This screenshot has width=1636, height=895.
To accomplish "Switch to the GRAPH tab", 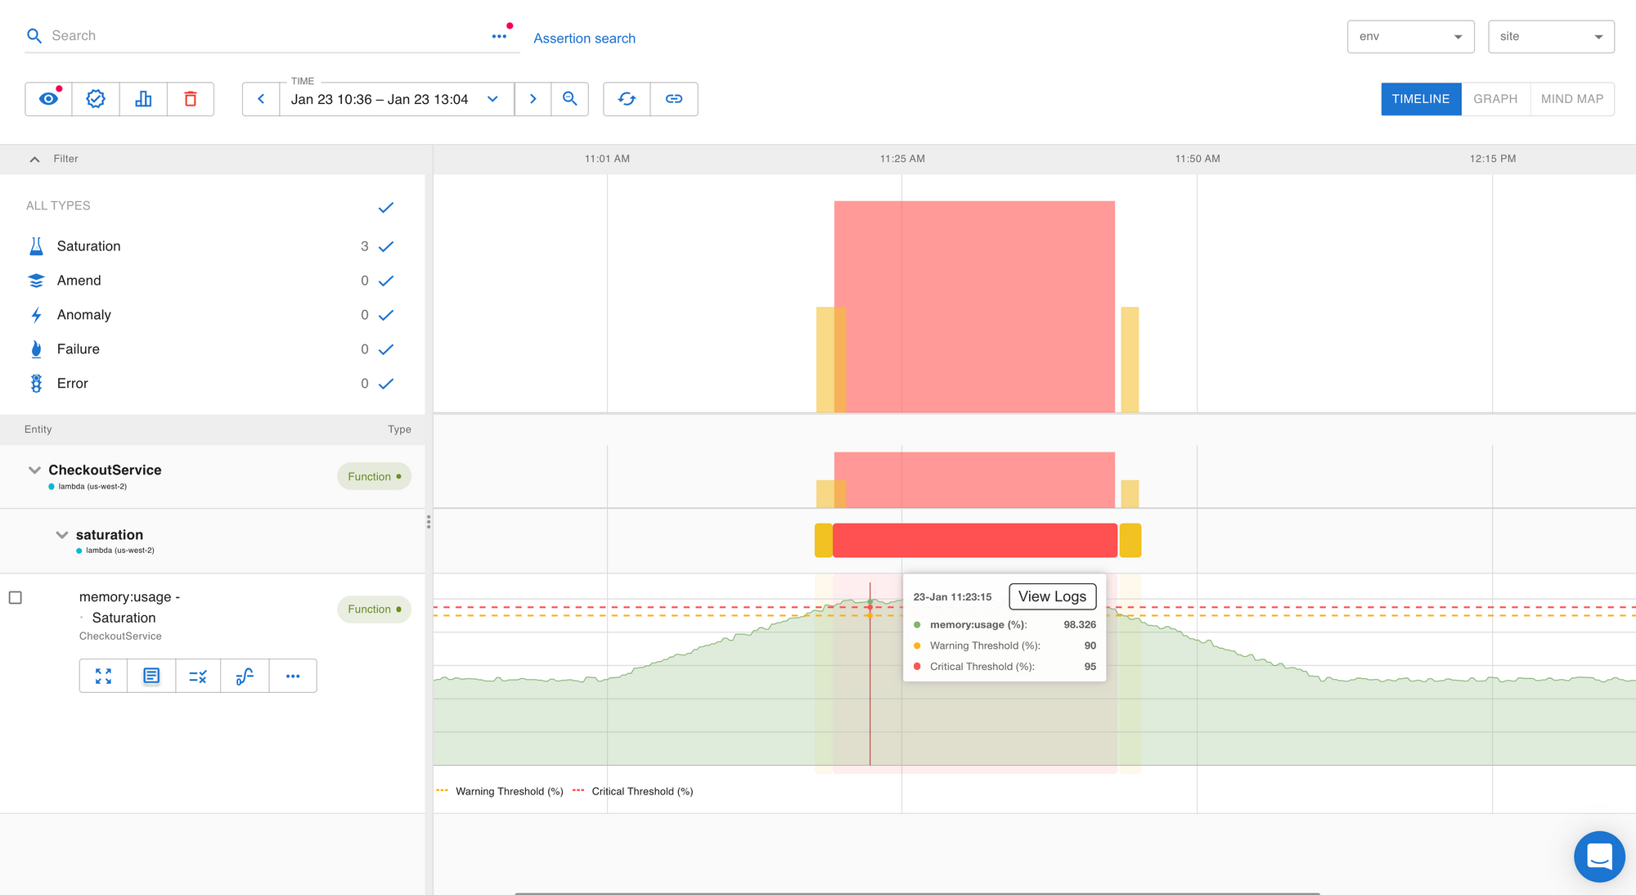I will tap(1494, 99).
